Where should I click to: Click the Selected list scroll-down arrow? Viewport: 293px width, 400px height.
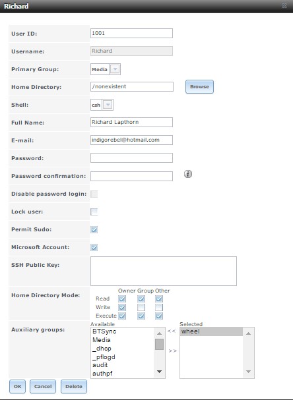248,372
